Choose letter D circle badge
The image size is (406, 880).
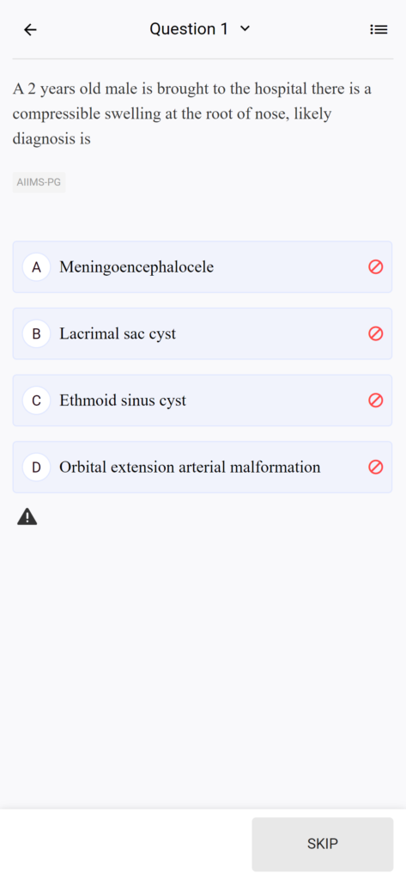pyautogui.click(x=36, y=467)
